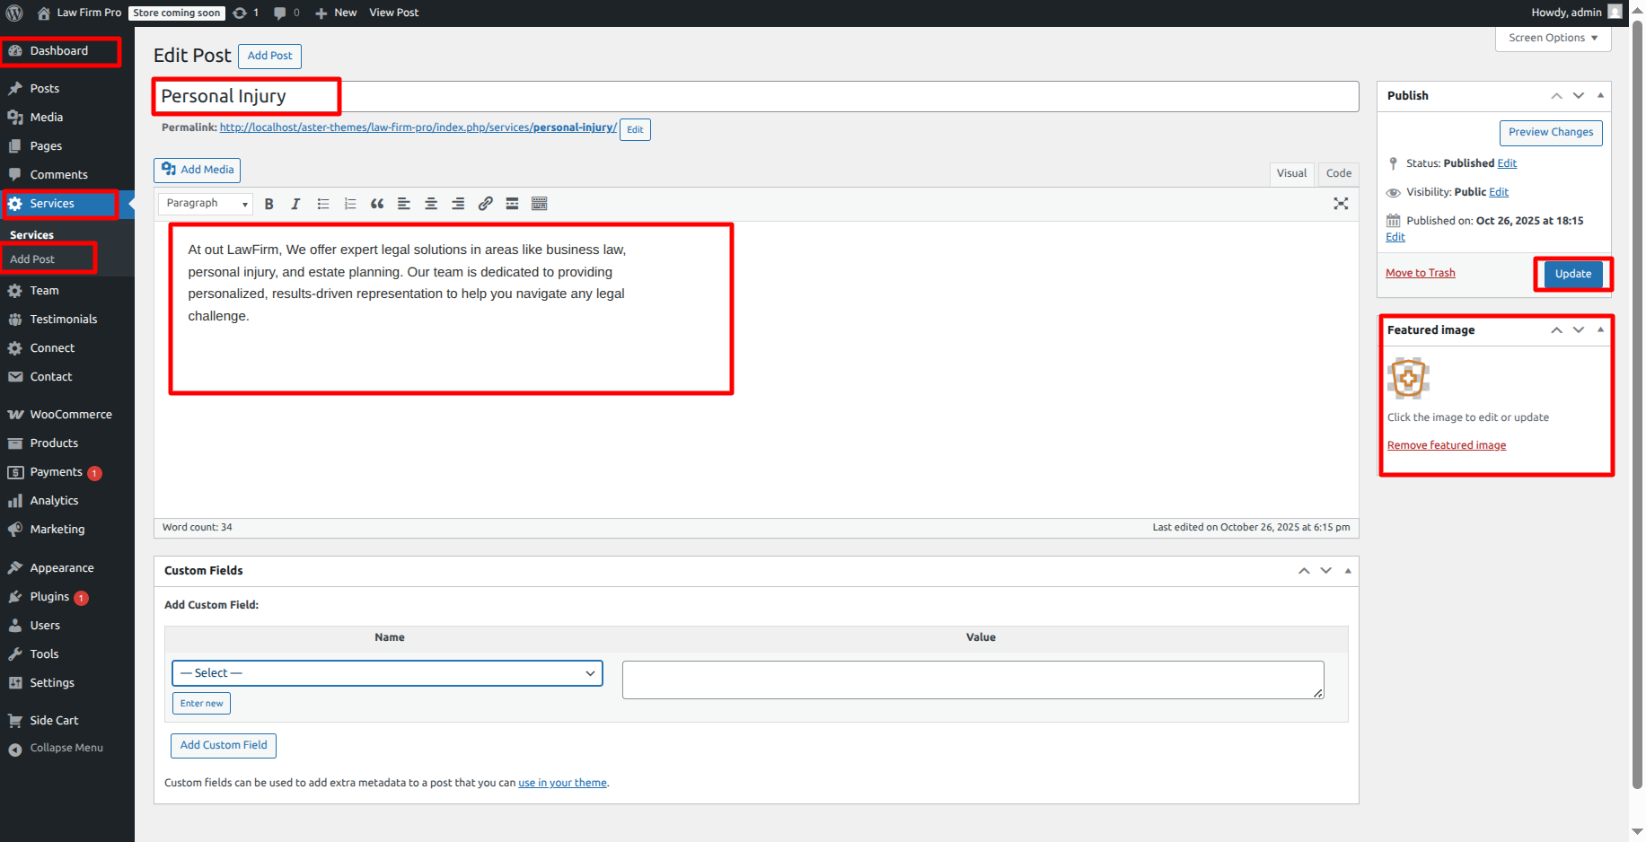Image resolution: width=1646 pixels, height=842 pixels.
Task: Switch to the Code editor tab
Action: [1338, 173]
